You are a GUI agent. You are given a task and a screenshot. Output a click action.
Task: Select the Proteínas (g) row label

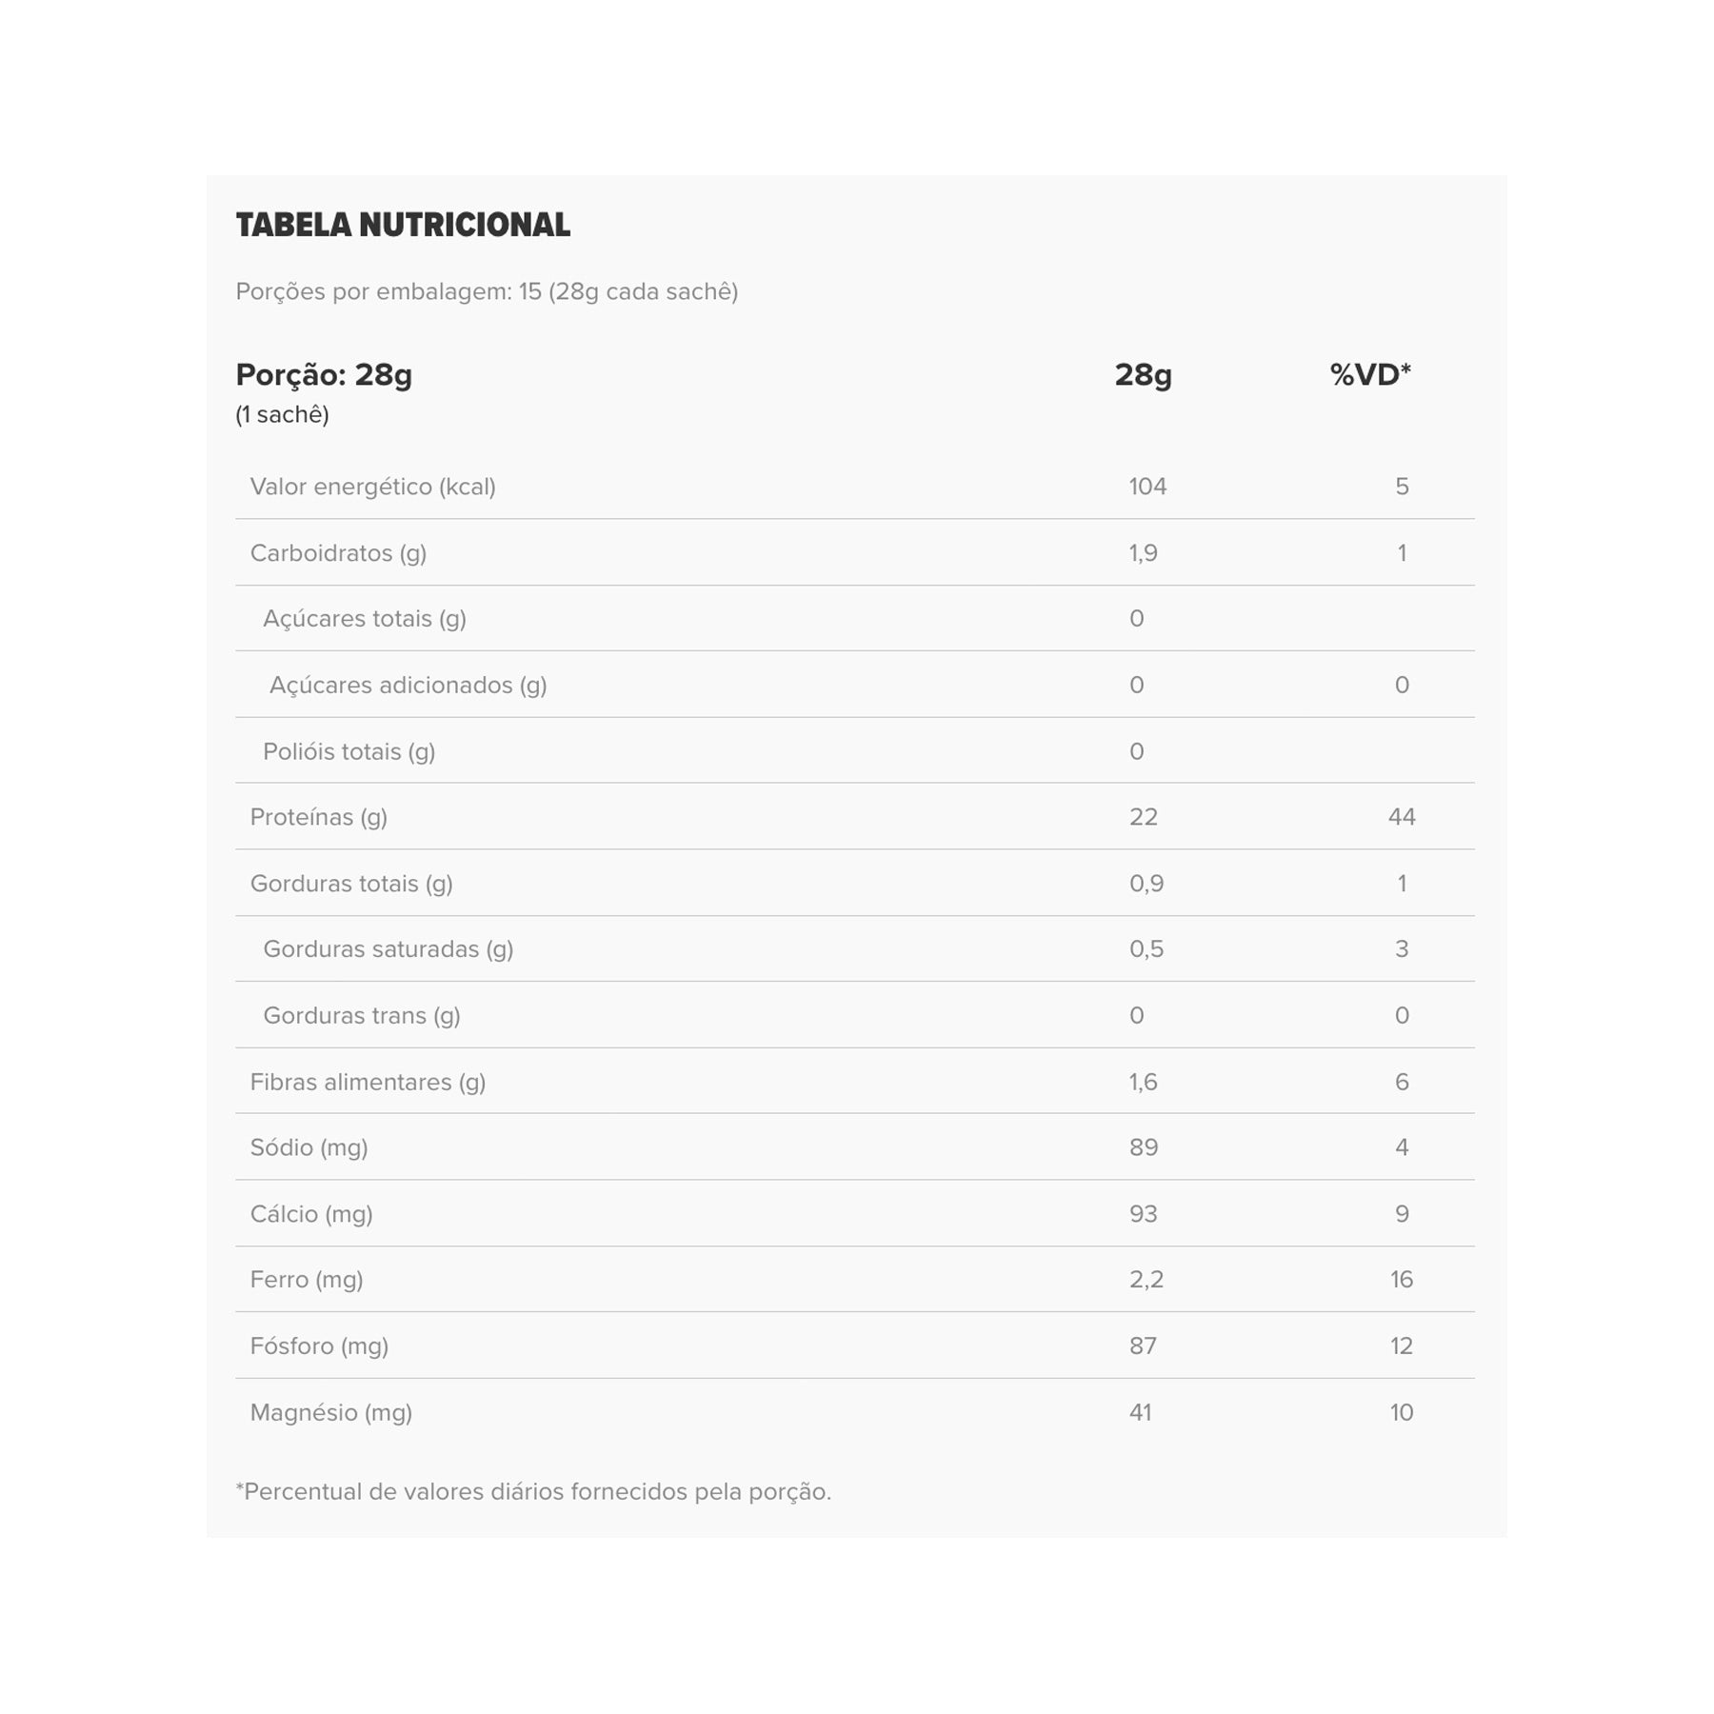click(318, 817)
